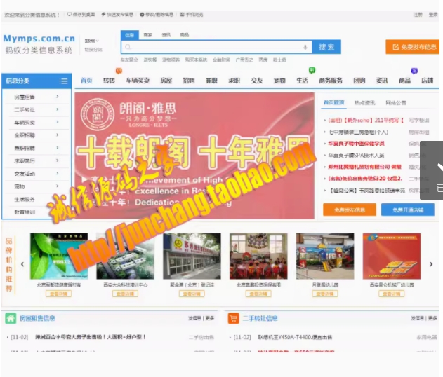Click the top-right 免费发布信息 orange button

[x=413, y=47]
